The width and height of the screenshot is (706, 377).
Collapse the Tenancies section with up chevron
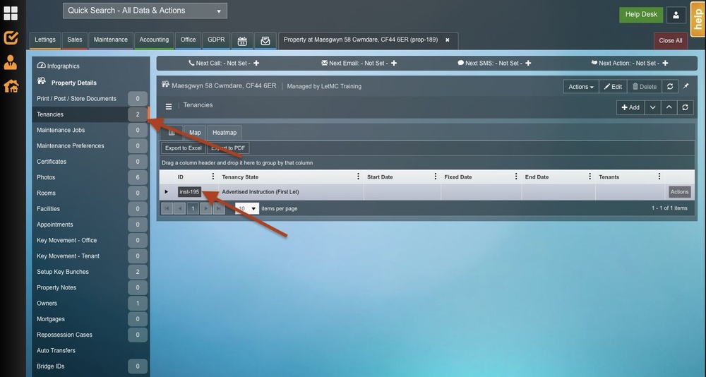(669, 107)
